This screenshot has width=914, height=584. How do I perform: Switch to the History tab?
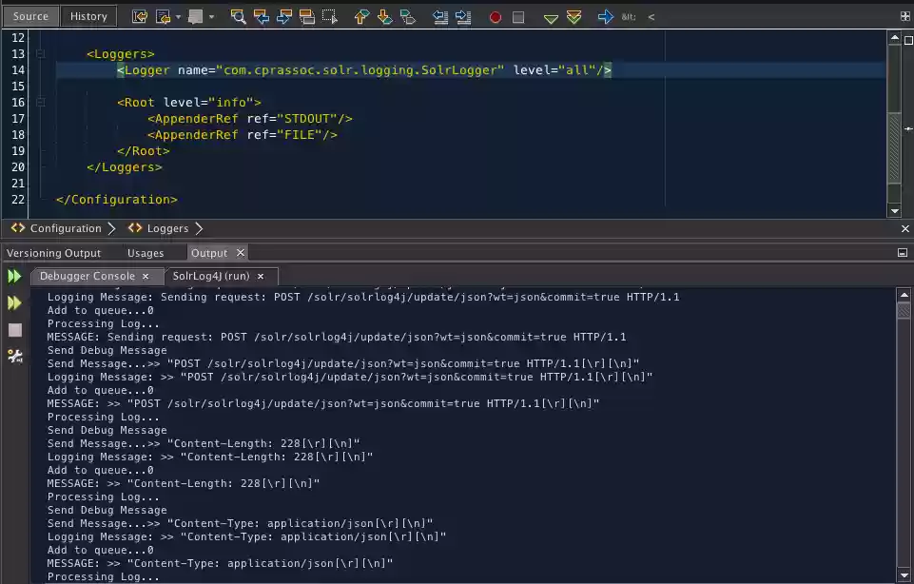pos(88,15)
